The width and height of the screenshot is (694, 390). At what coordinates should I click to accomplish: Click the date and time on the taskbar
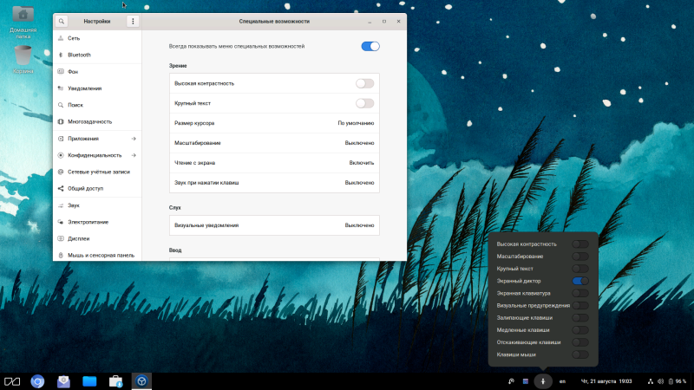point(607,380)
